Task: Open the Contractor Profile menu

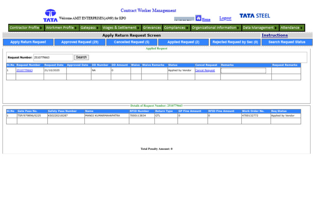Action: (x=26, y=28)
